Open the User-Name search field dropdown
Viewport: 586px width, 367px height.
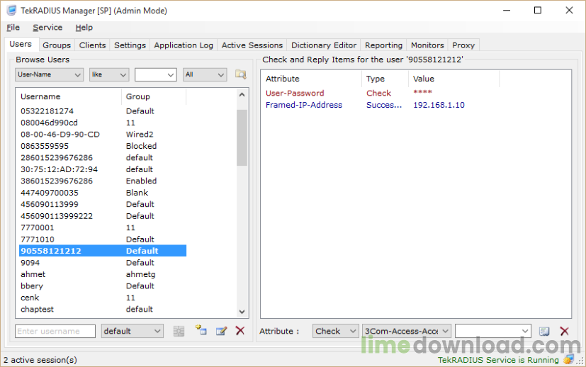pos(49,74)
